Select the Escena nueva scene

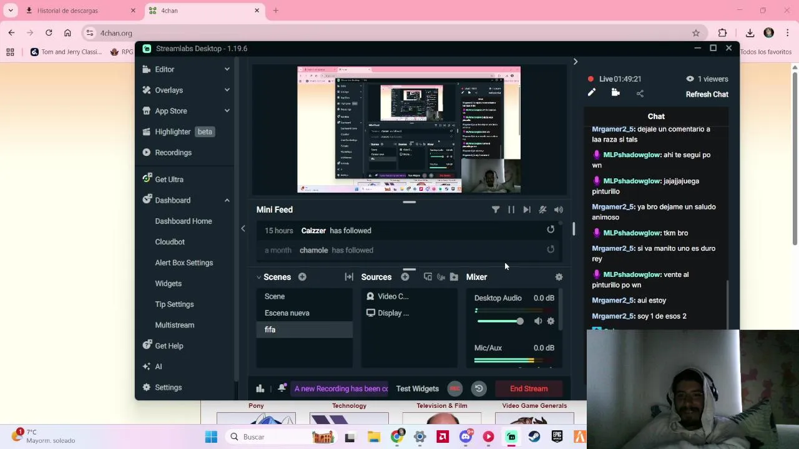305,313
